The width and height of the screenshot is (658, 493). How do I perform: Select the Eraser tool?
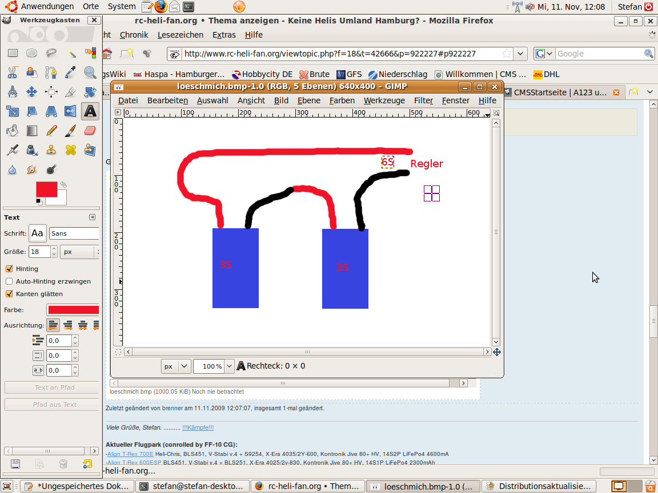click(90, 131)
